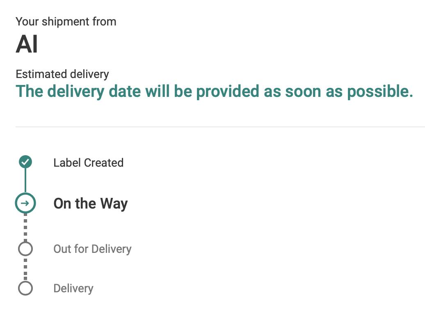Image resolution: width=425 pixels, height=312 pixels.
Task: Click the empty Out for Delivery circle
Action: point(25,249)
